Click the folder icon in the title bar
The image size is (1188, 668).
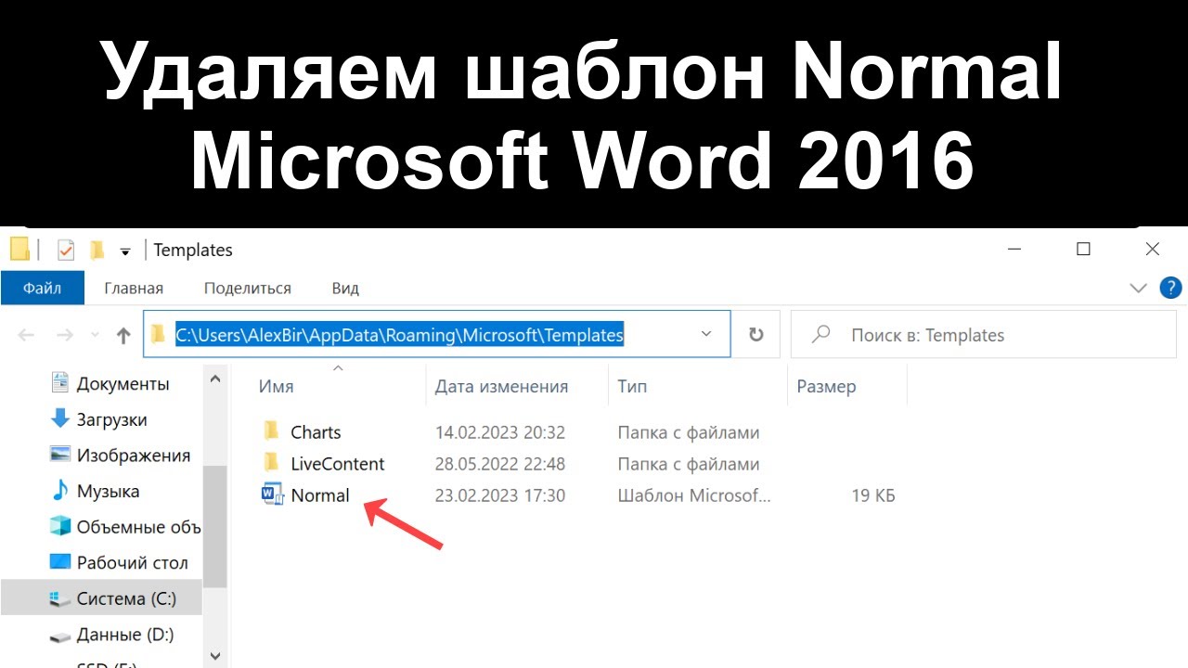(19, 250)
